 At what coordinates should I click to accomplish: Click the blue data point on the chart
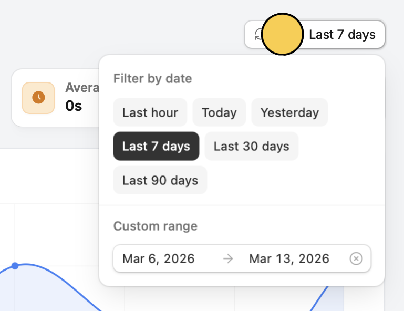[15, 266]
